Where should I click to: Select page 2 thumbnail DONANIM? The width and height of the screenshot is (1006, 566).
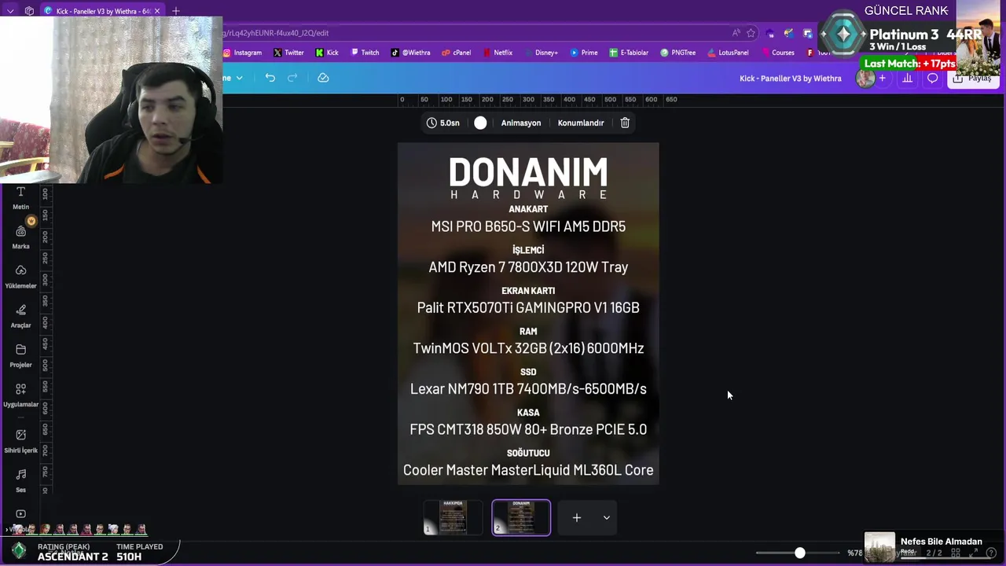click(x=521, y=517)
